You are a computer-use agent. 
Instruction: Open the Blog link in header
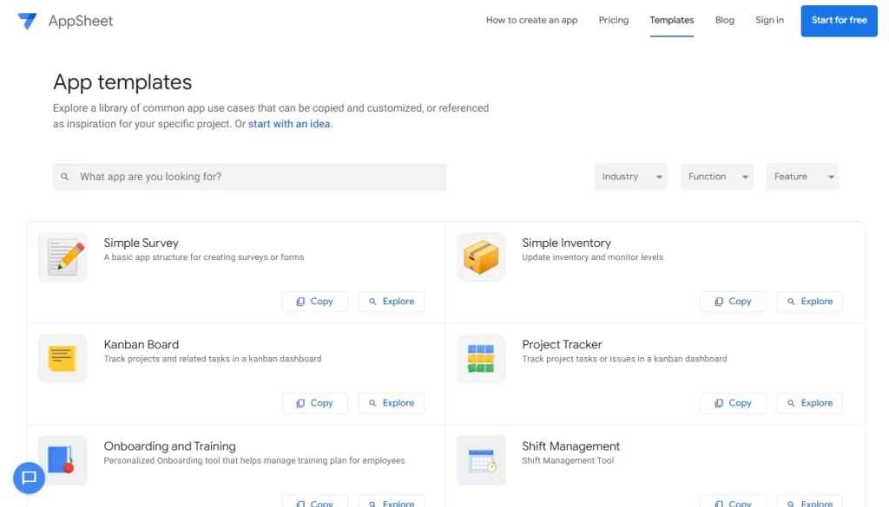pos(725,20)
